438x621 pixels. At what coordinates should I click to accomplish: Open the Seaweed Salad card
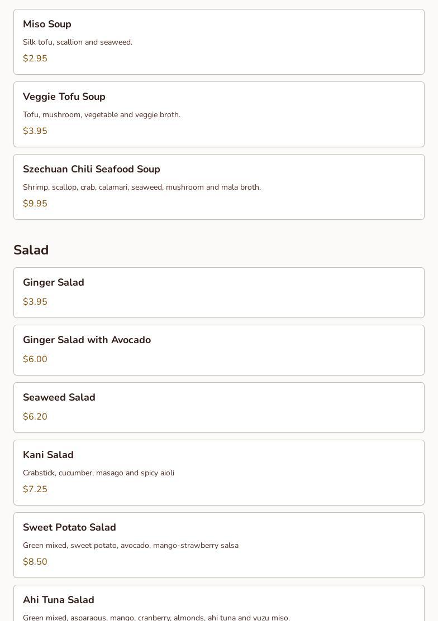219,407
